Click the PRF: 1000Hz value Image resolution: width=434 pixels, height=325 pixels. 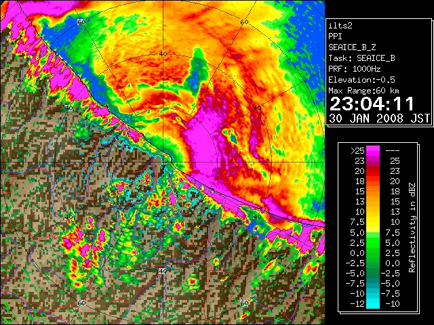tap(355, 69)
